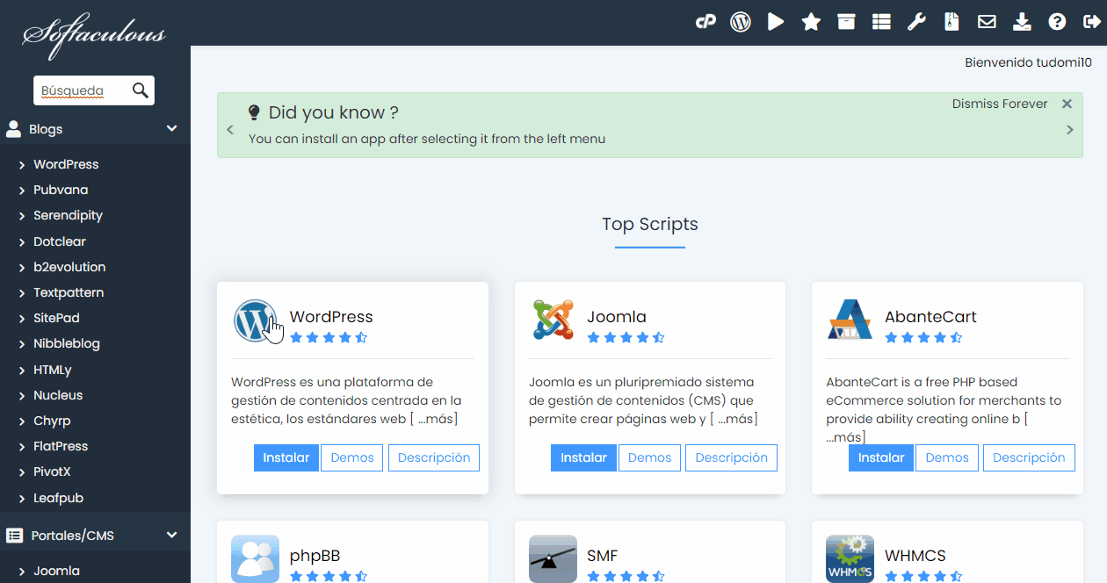Screen dimensions: 1107x583
Task: Select Joomla under Portales/CMS in sidebar
Action: tap(56, 571)
